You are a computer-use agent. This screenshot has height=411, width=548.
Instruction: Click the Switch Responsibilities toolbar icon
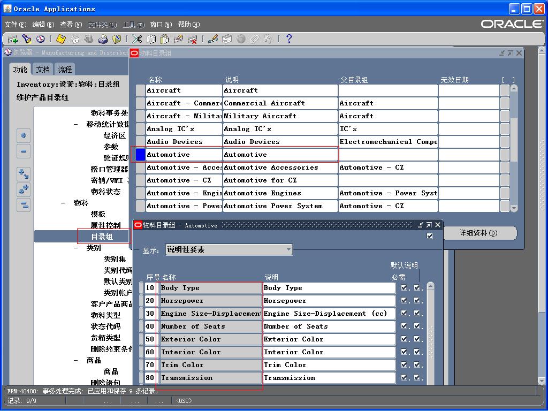[x=89, y=39]
